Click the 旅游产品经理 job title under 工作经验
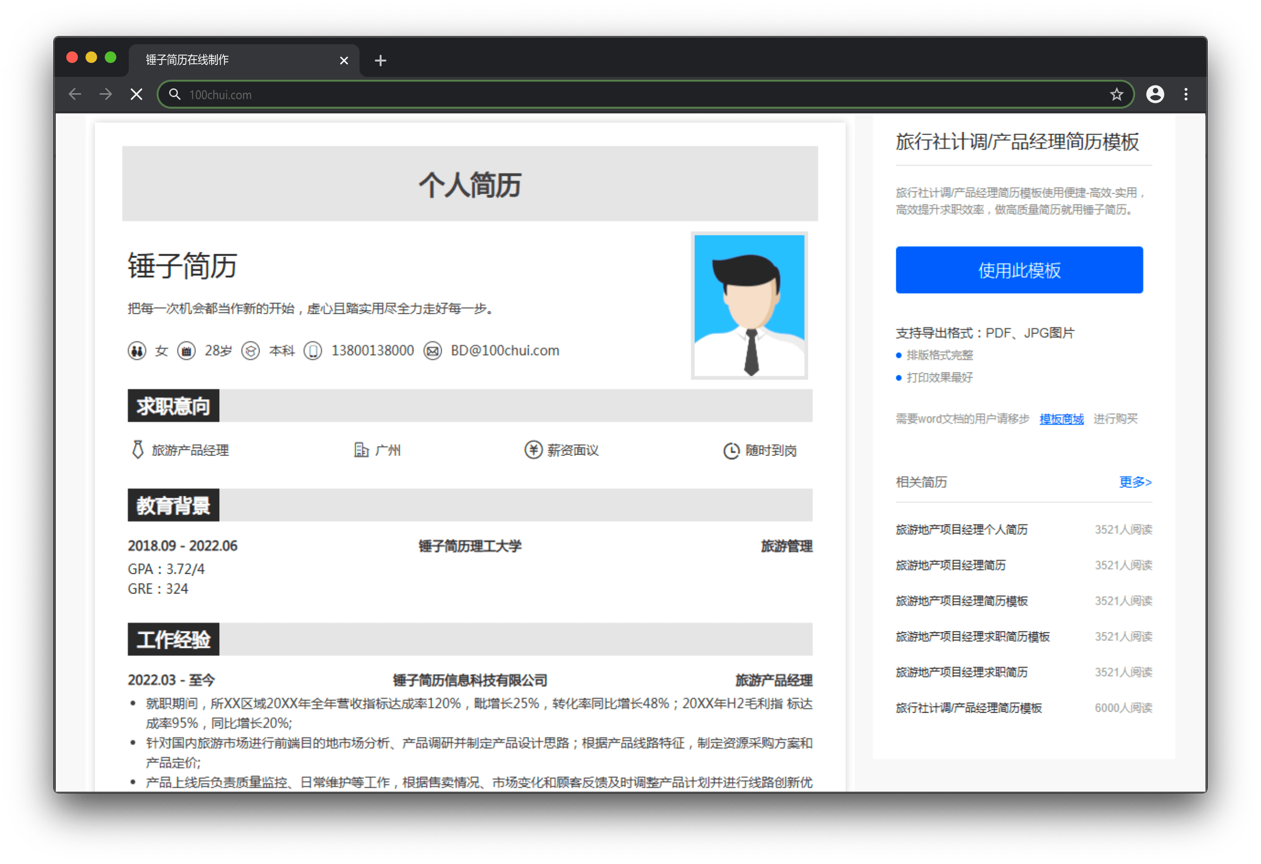Viewport: 1261px width, 864px height. [774, 680]
